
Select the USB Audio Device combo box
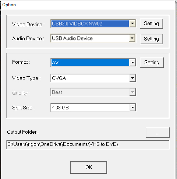93,38
